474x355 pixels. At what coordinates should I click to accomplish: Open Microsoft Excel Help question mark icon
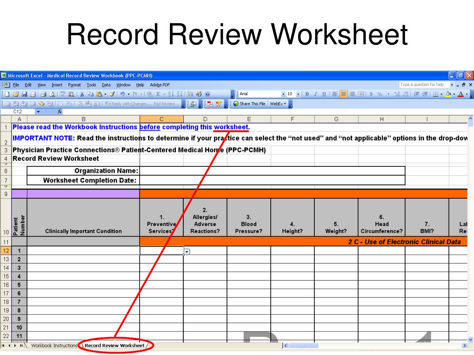[207, 94]
